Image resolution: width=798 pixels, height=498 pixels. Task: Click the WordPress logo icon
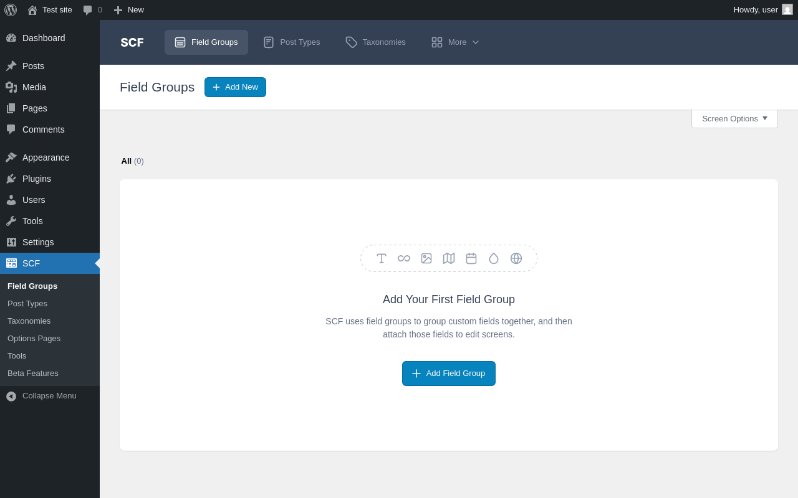pyautogui.click(x=11, y=10)
